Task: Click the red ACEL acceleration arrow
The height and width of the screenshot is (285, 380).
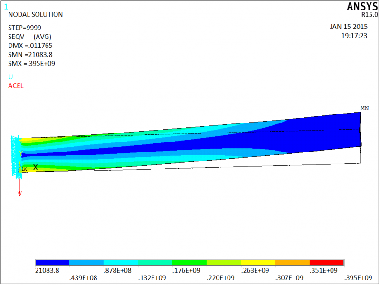Action: [x=19, y=187]
